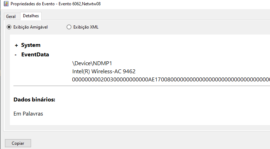Click the Intel(R) Wireless-AC 9462 text
The height and width of the screenshot is (149, 270).
point(104,71)
